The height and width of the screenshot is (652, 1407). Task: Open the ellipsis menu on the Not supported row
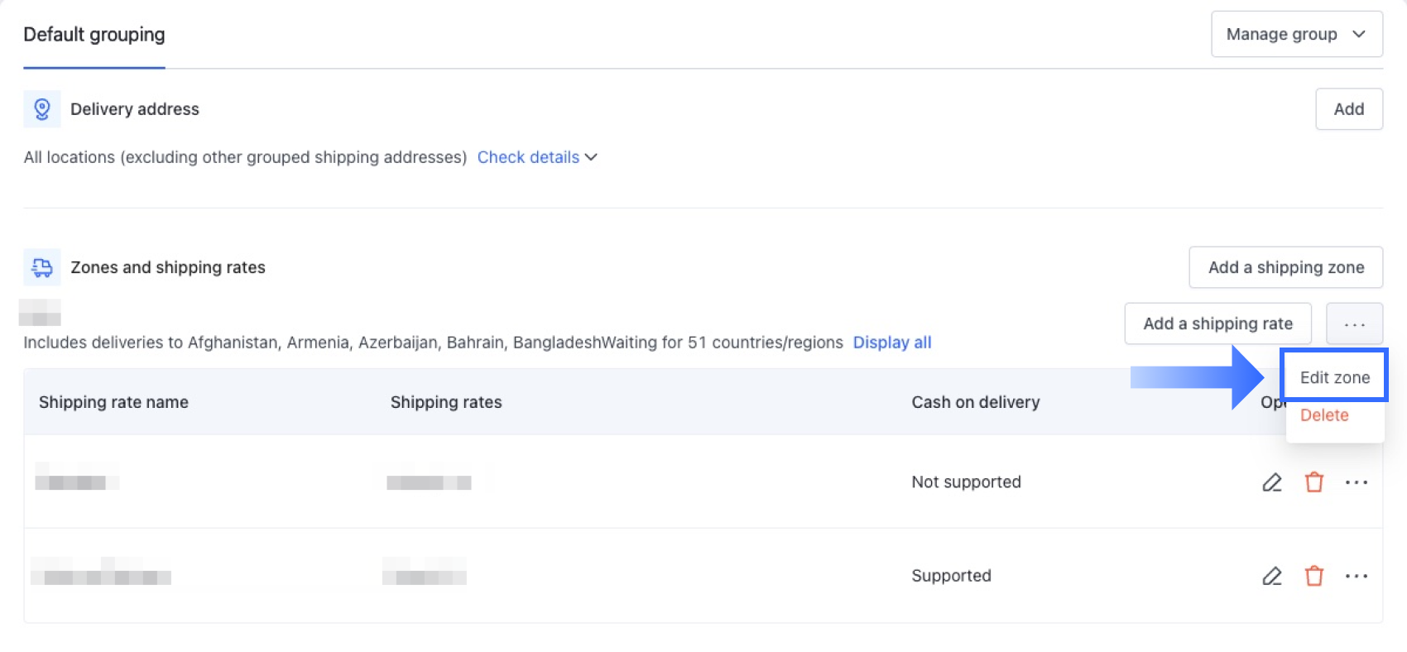(x=1357, y=482)
